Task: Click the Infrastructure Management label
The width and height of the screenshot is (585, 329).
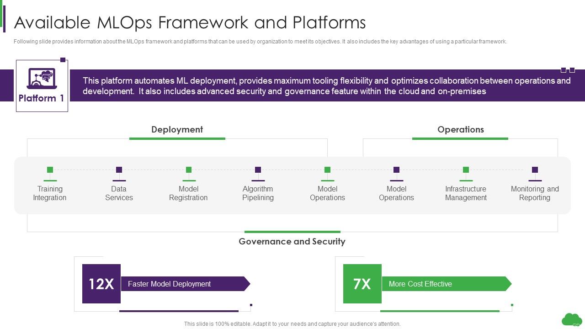Action: coord(466,193)
